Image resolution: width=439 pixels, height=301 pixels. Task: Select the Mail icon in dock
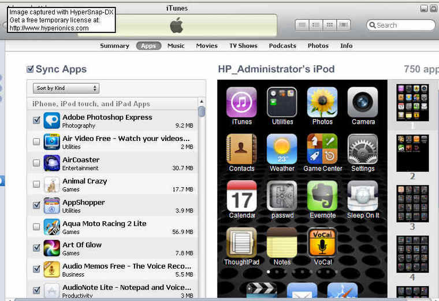(x=302, y=290)
